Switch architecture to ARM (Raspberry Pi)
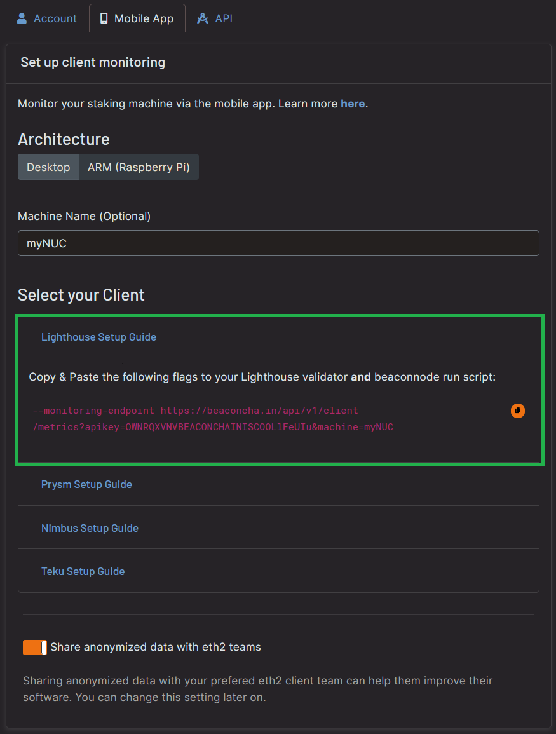 [139, 167]
